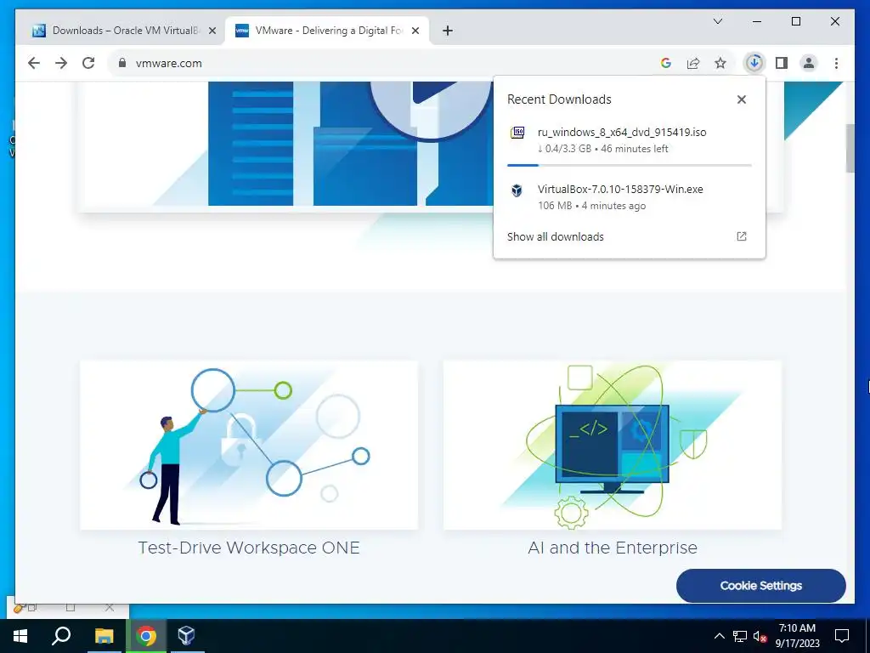Open VirtualBox-7.0.10-158379-Win.exe download
Image resolution: width=870 pixels, height=653 pixels.
pos(620,189)
